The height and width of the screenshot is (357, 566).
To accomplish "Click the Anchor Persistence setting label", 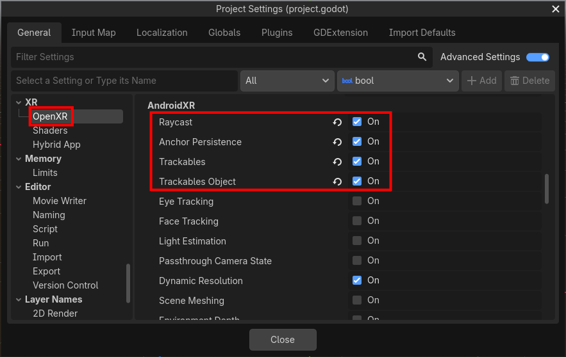I will (x=200, y=142).
